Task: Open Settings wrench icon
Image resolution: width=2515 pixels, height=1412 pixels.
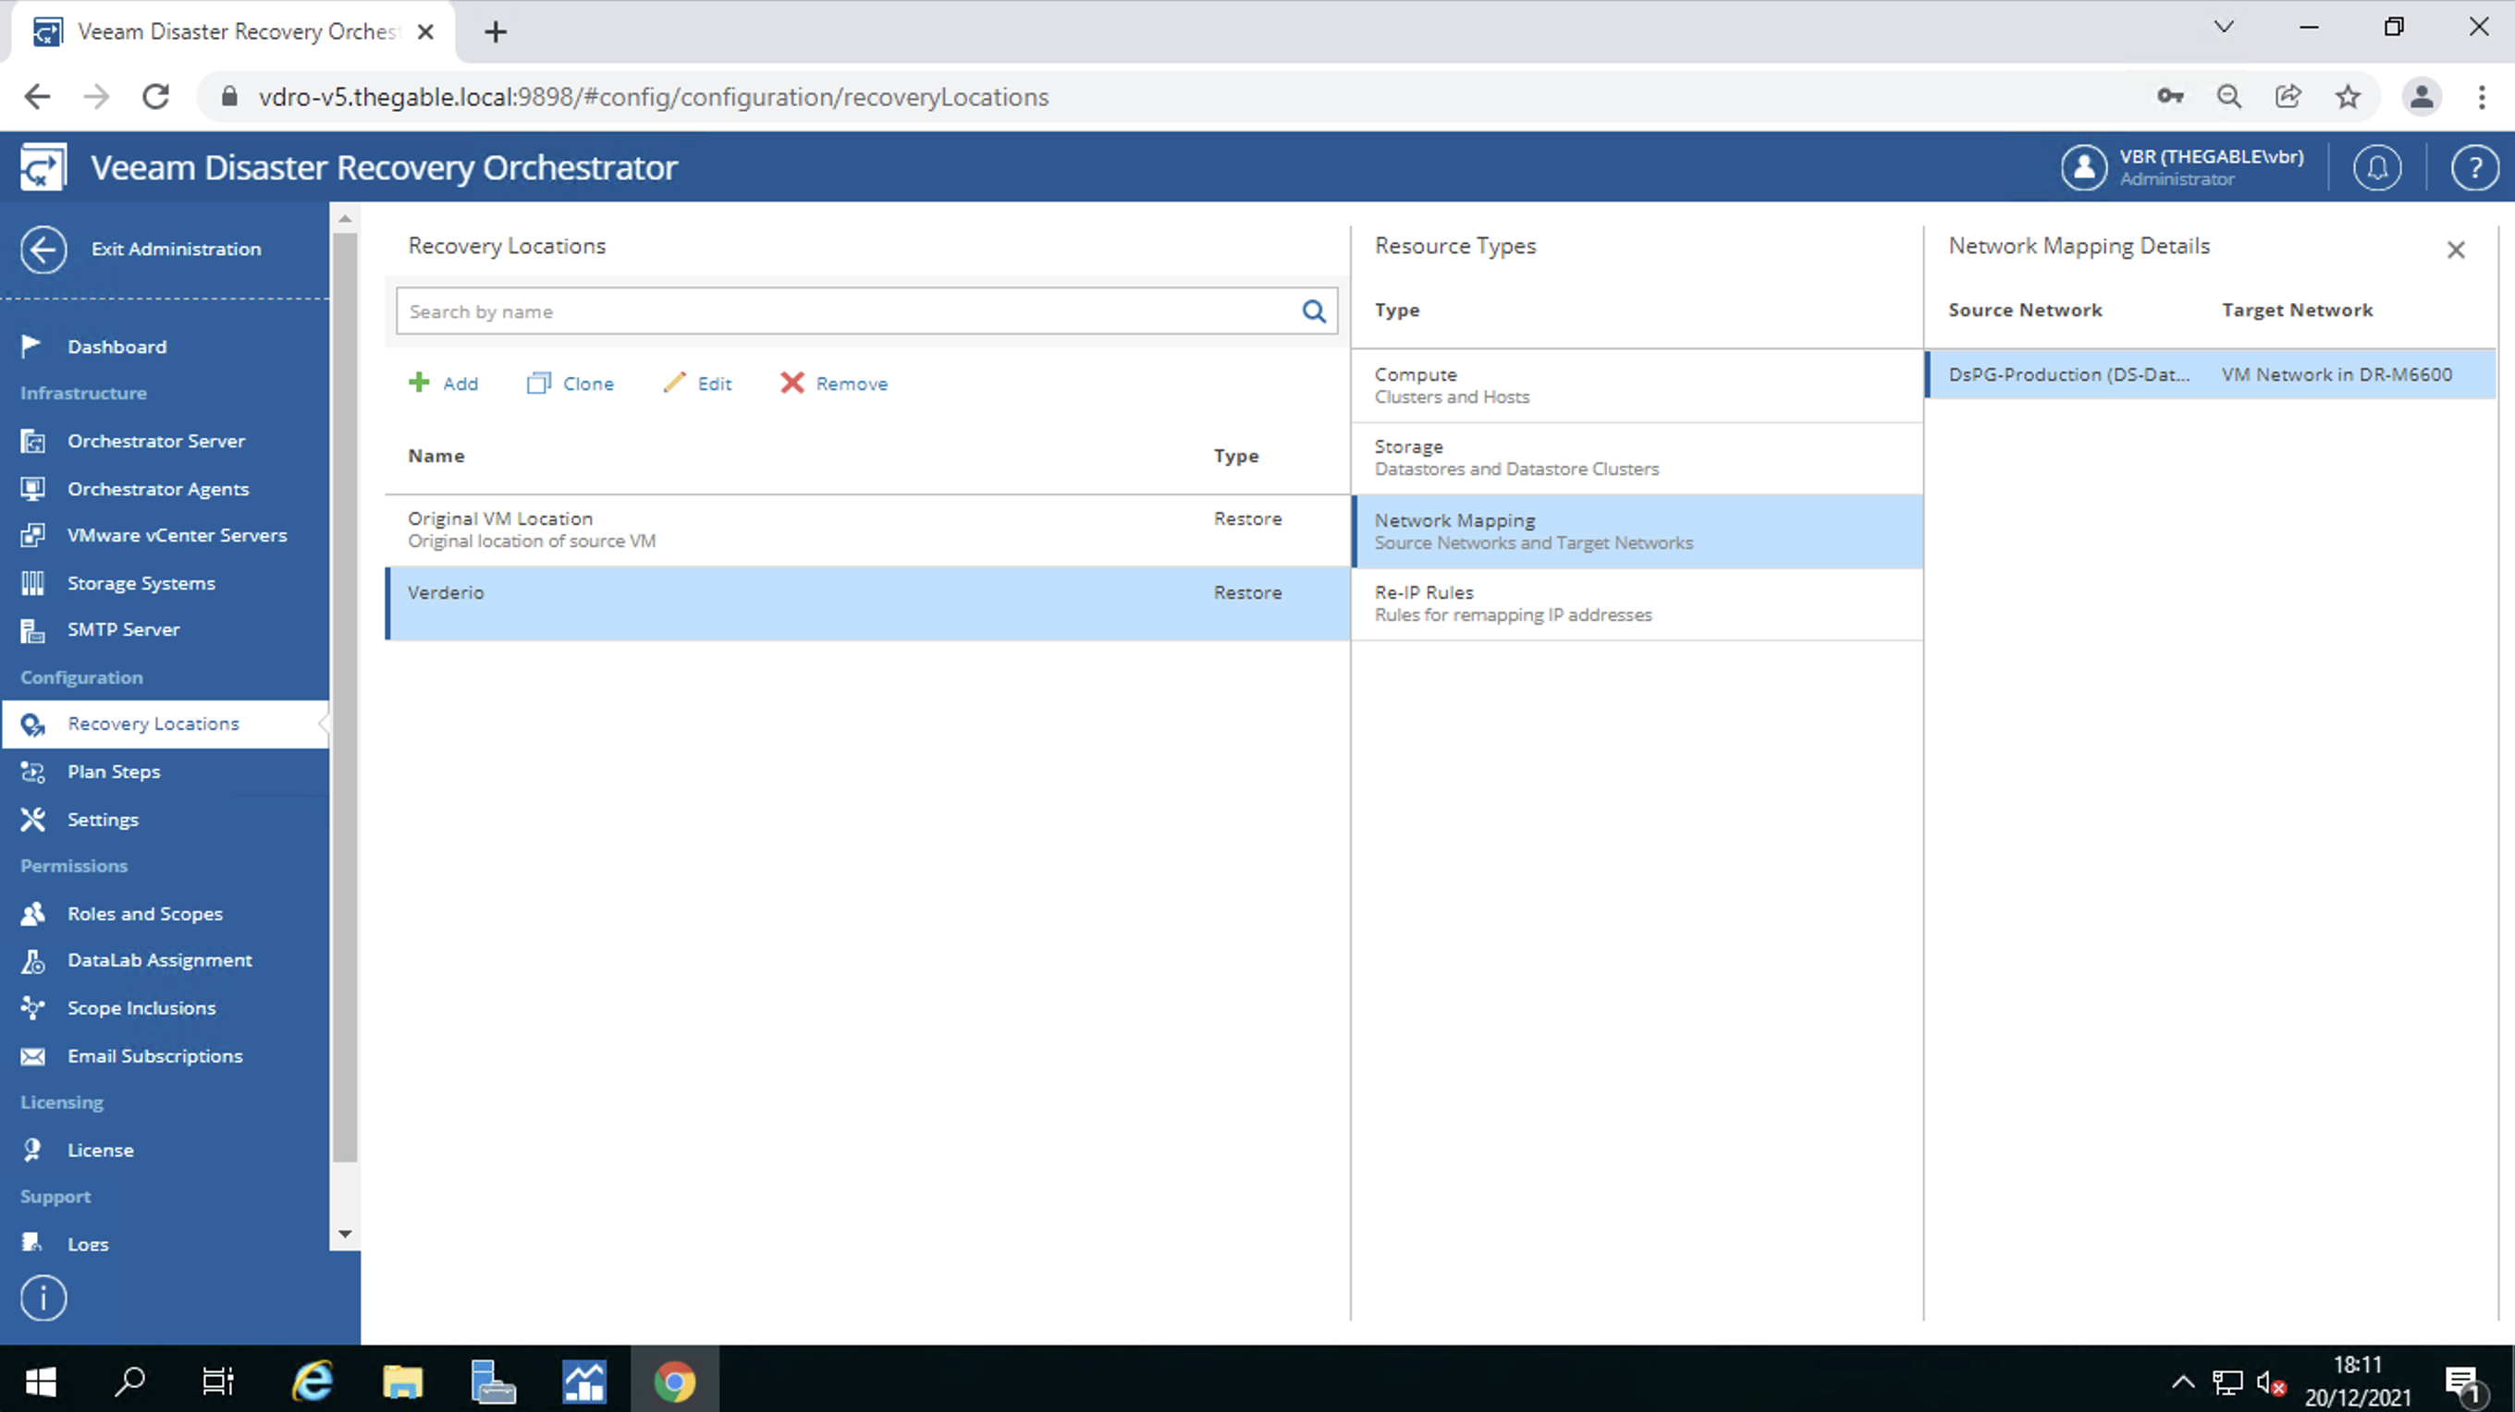Action: tap(32, 820)
